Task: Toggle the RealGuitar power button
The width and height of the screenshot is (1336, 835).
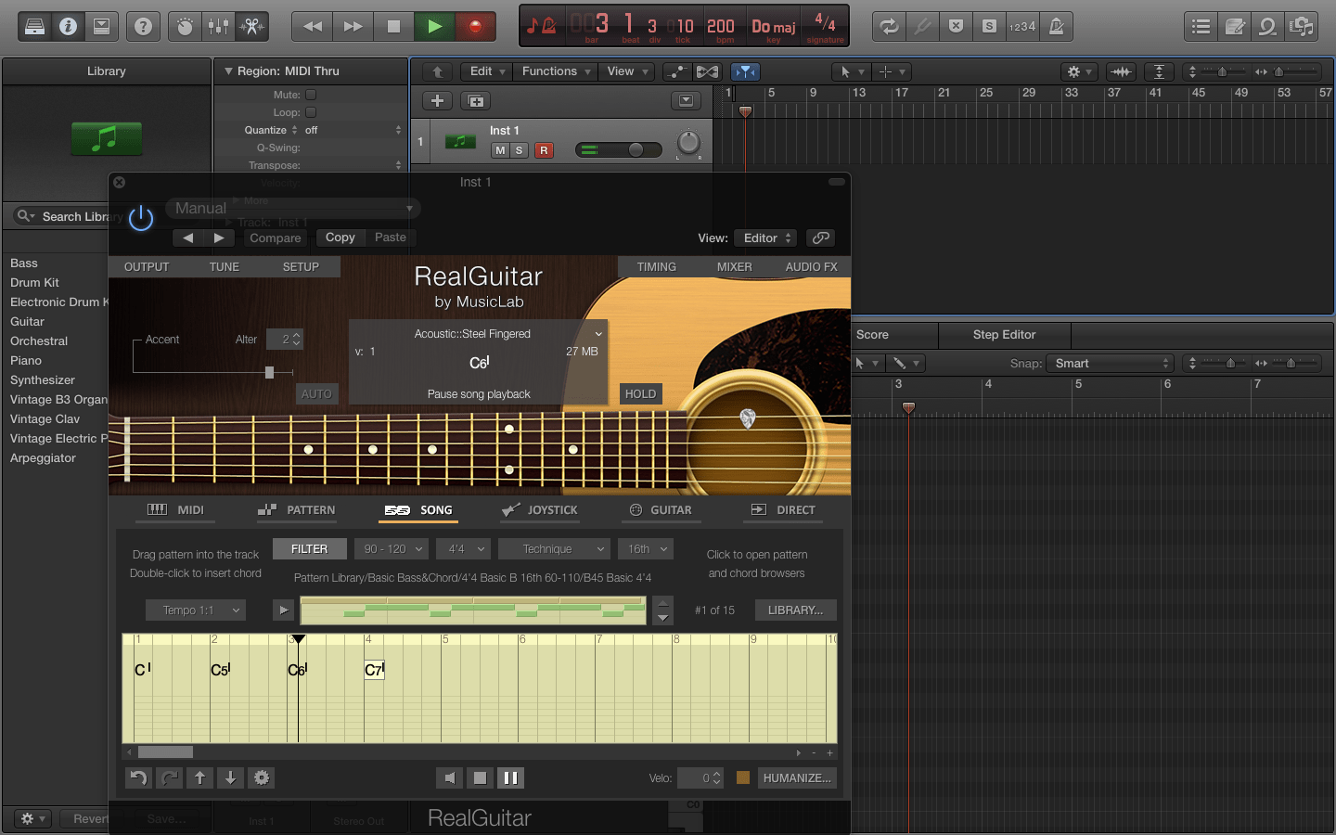Action: [x=140, y=219]
